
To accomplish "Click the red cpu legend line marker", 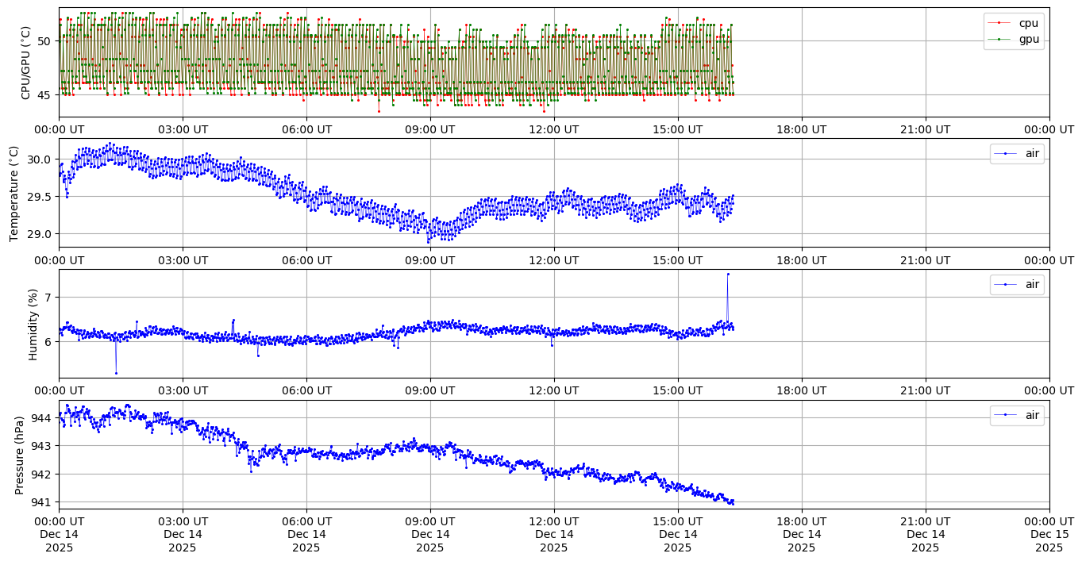I will (1001, 23).
